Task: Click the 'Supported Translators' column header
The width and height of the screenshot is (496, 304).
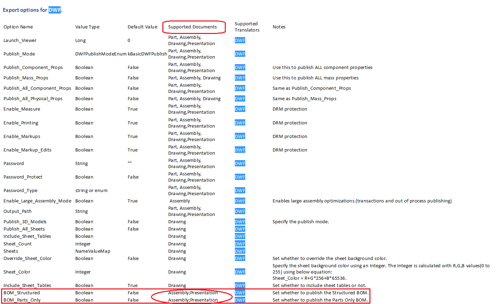Action: click(x=247, y=27)
